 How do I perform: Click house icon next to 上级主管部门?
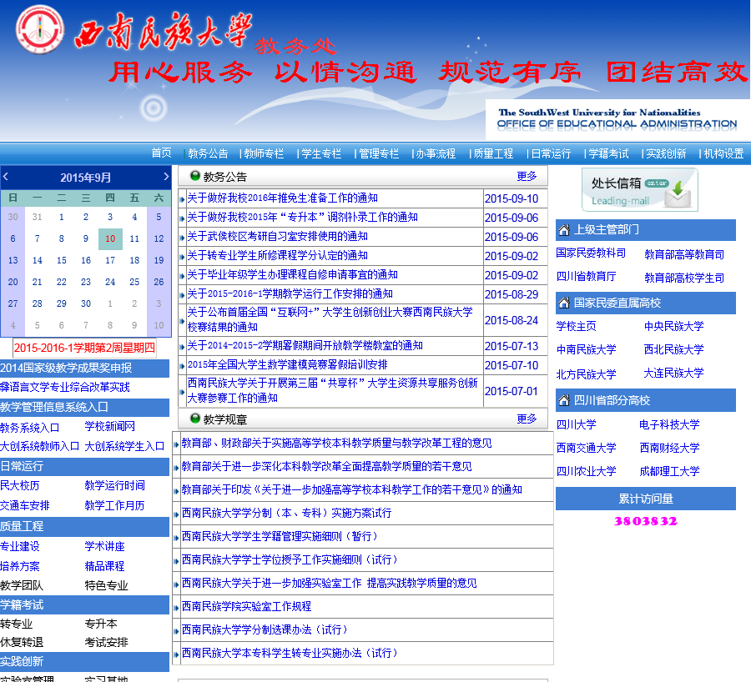click(564, 230)
